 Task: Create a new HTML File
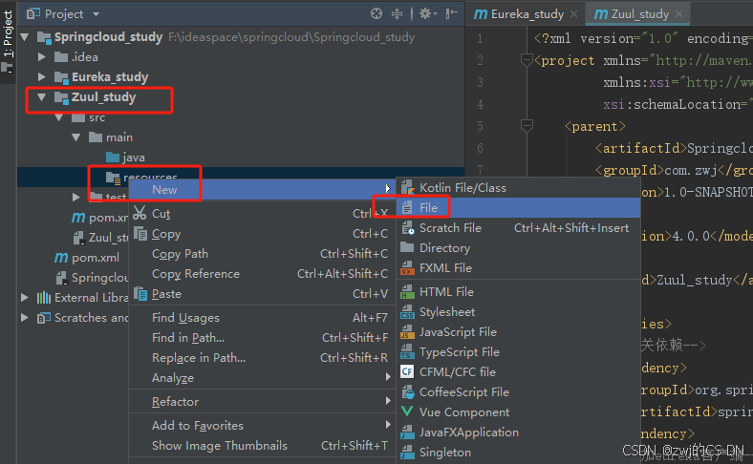(x=519, y=292)
